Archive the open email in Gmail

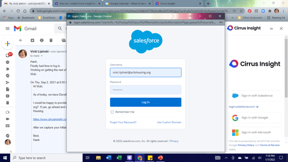(32, 40)
